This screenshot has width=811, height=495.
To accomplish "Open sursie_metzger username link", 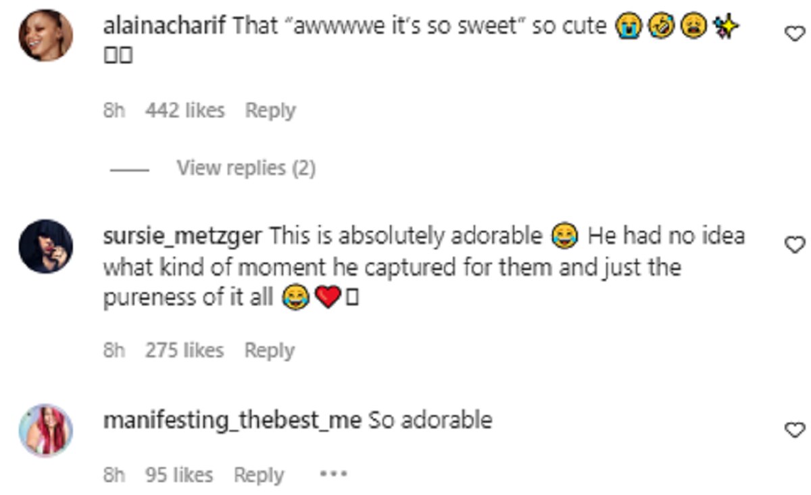I will pyautogui.click(x=182, y=236).
